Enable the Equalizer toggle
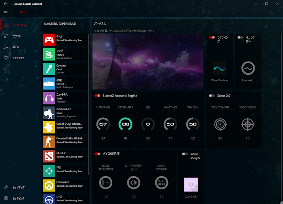This screenshot has width=283, height=204. click(241, 38)
